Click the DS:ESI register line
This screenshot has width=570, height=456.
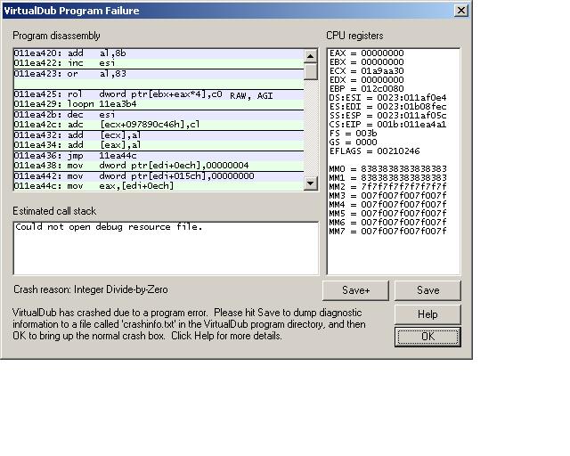pos(387,98)
